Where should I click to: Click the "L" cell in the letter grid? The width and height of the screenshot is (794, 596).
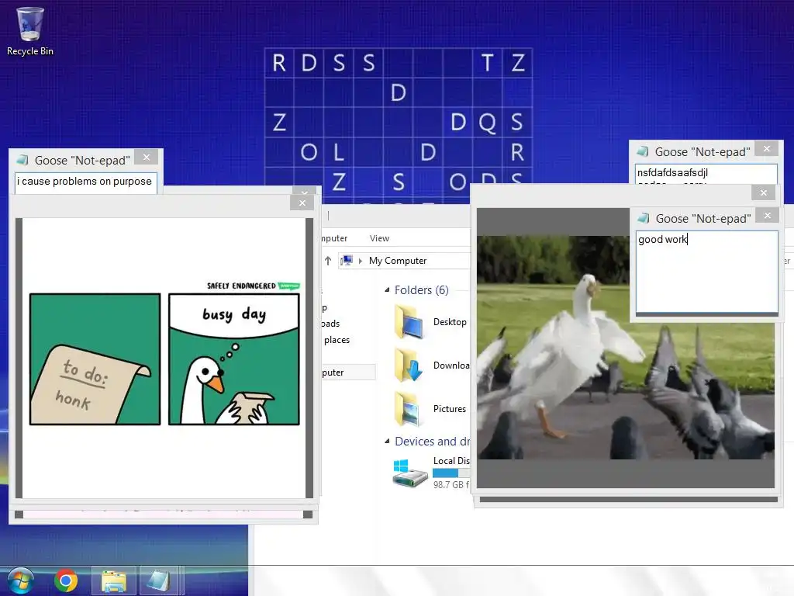[339, 152]
